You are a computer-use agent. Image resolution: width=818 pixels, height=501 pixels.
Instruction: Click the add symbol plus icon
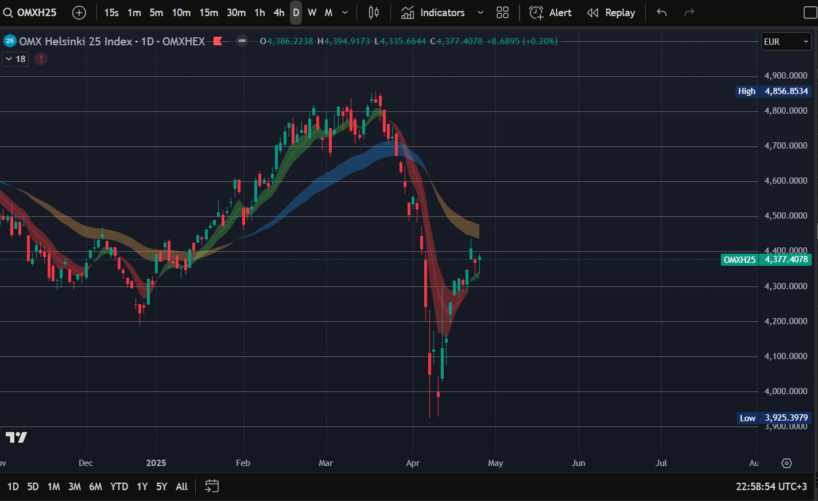coord(79,13)
